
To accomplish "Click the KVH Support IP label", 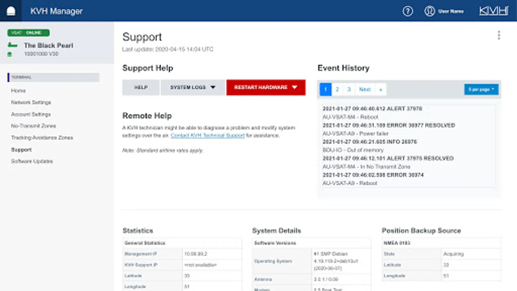I will pyautogui.click(x=141, y=265).
